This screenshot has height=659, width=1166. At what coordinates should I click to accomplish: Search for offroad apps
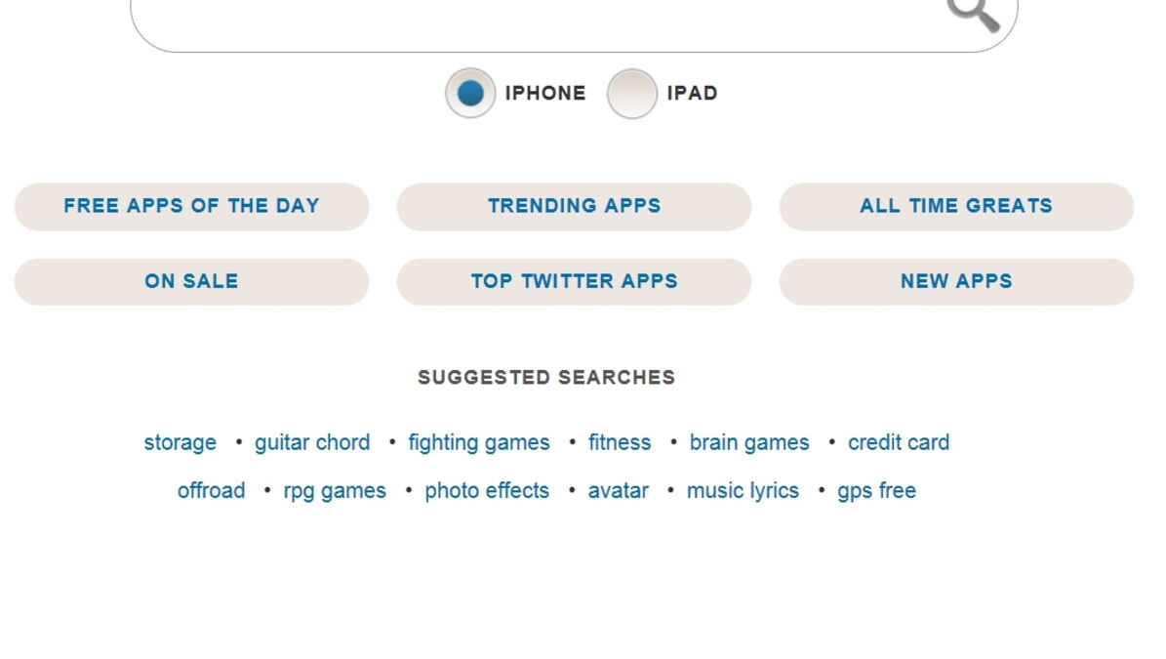[211, 490]
